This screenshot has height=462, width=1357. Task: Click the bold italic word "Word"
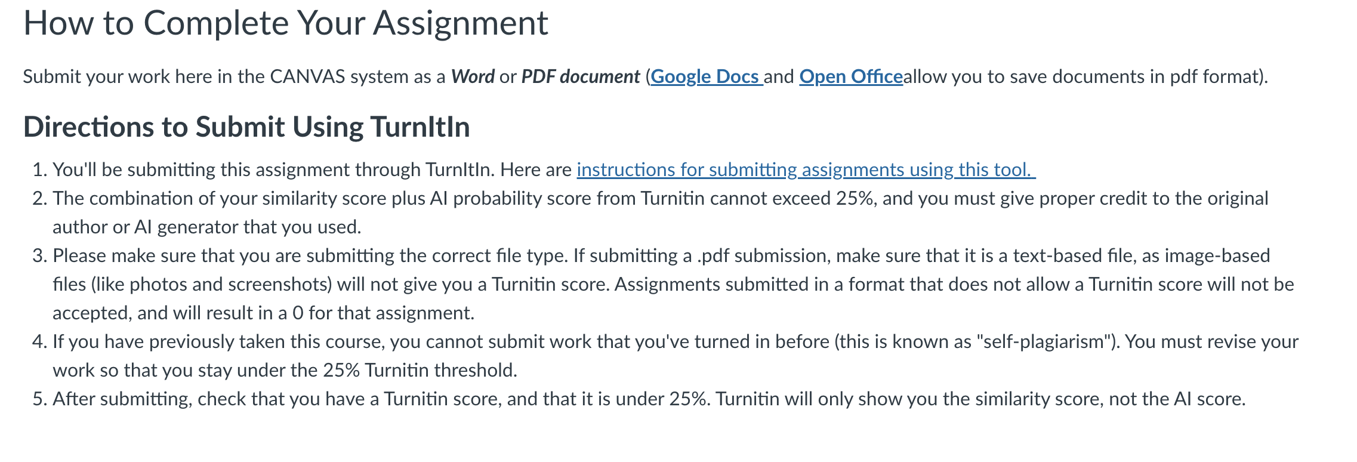(x=473, y=76)
